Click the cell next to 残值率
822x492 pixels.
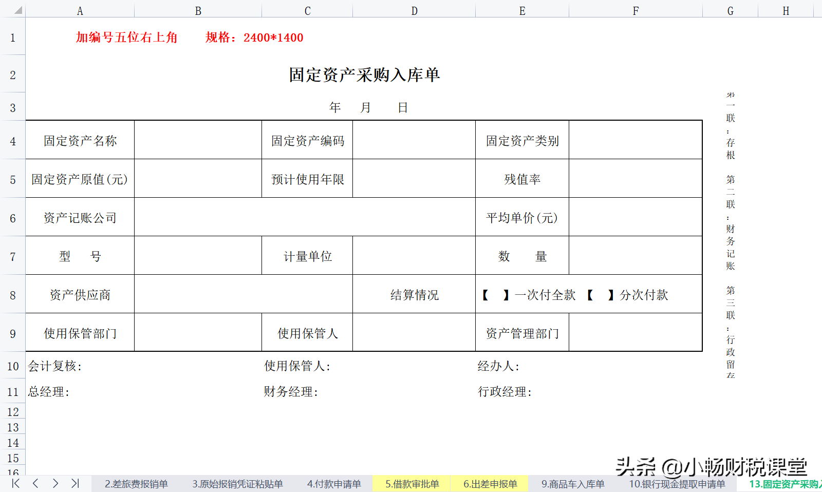tap(636, 179)
